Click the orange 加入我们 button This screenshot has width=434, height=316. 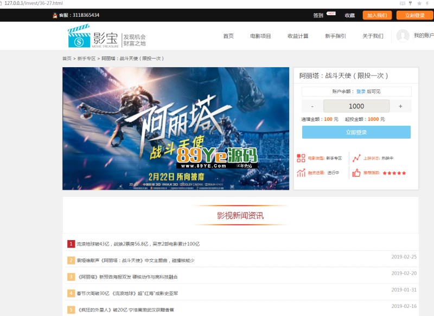pos(377,15)
